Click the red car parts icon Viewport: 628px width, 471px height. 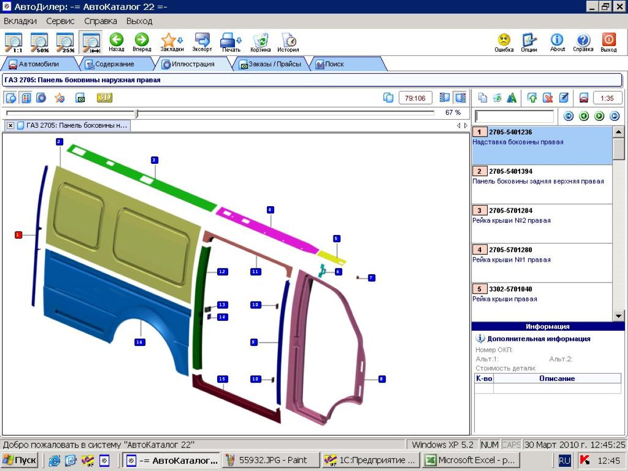tap(583, 98)
